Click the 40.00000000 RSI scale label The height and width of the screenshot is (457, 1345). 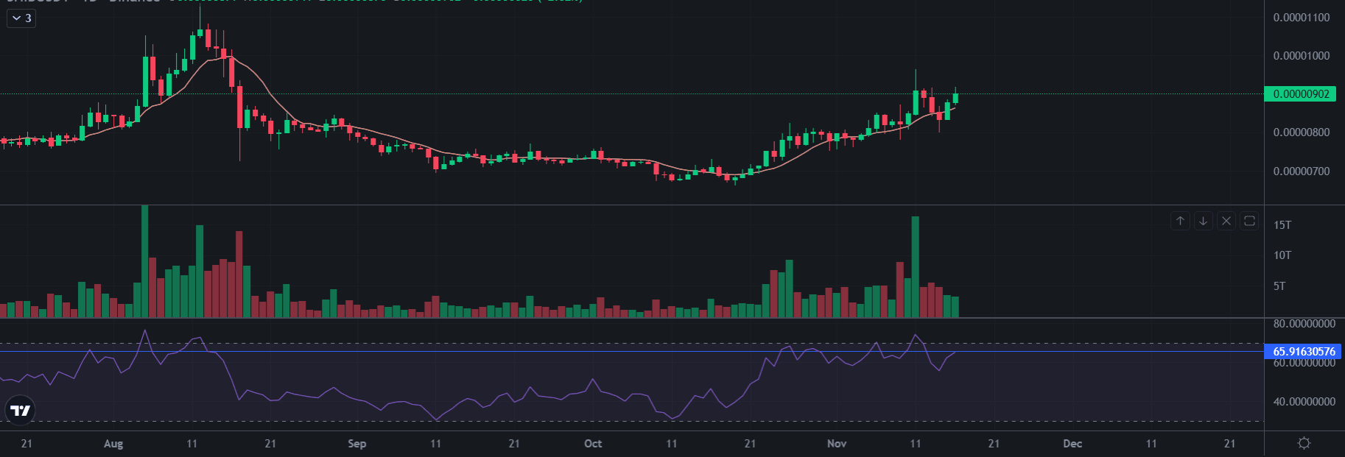pos(1304,402)
